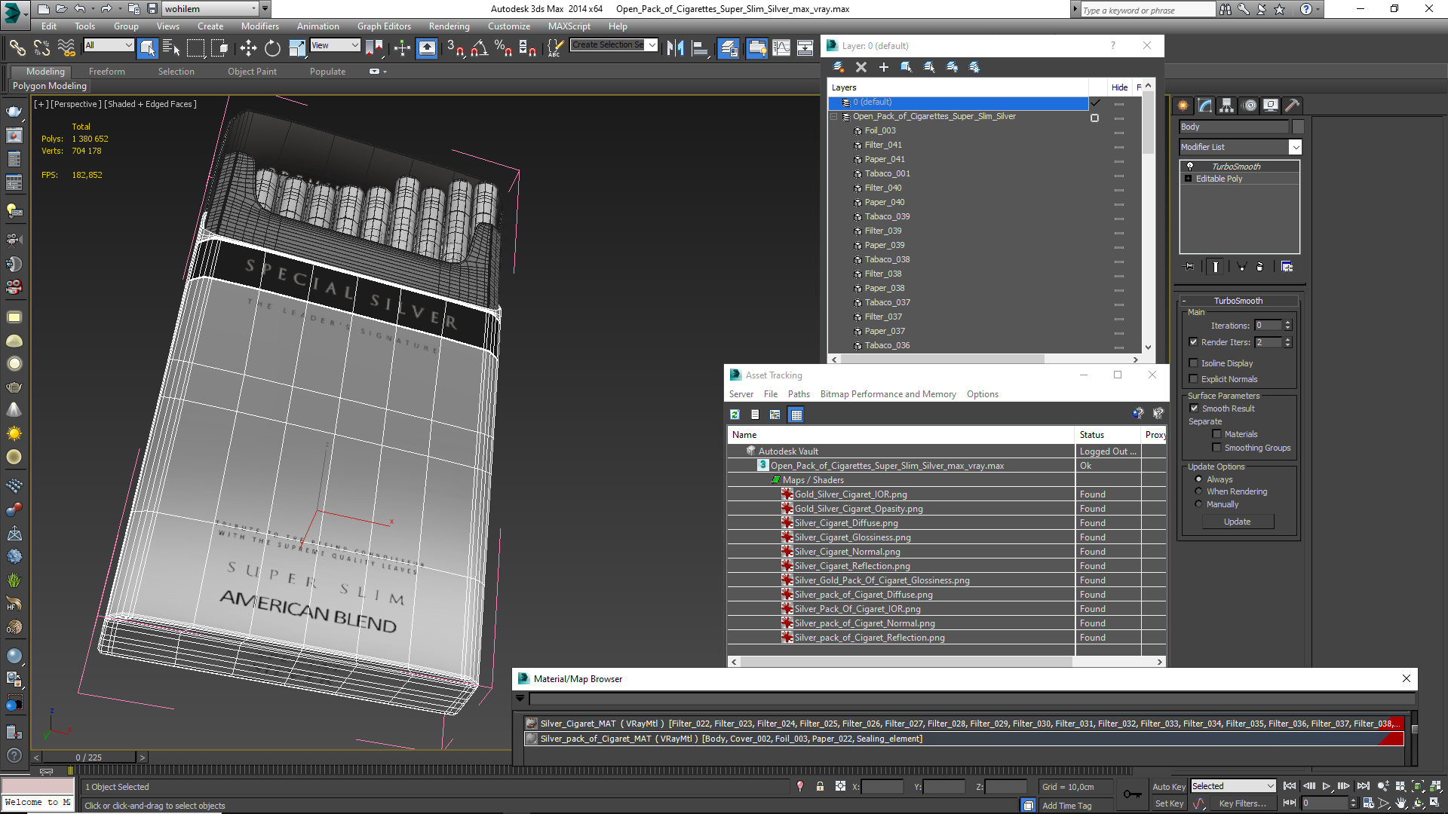
Task: Click the Utilities hammer panel icon
Action: (x=1293, y=106)
